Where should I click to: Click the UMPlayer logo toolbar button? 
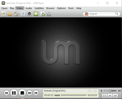coord(4,14)
